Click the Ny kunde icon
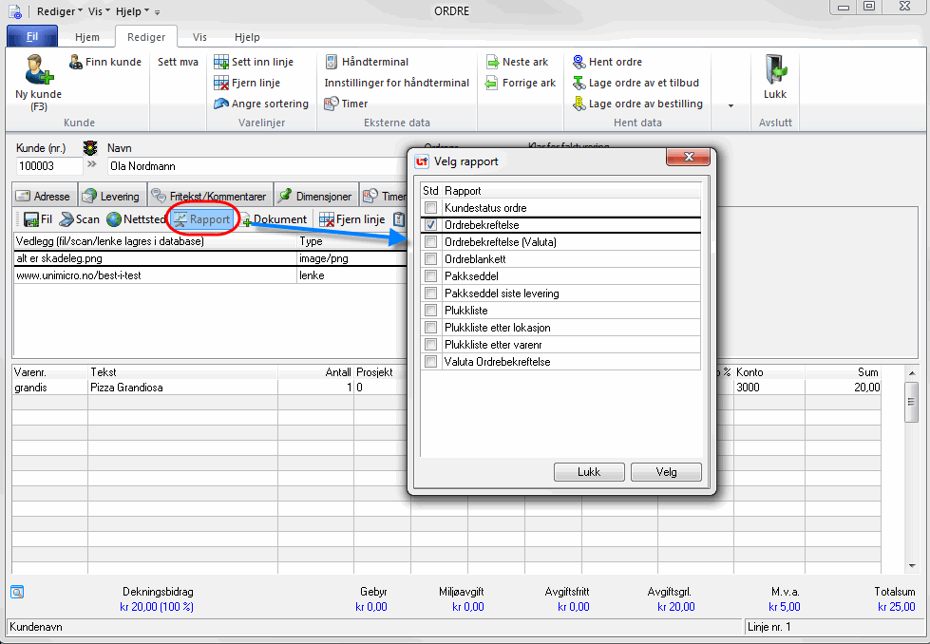Viewport: 930px width, 644px height. (x=38, y=70)
